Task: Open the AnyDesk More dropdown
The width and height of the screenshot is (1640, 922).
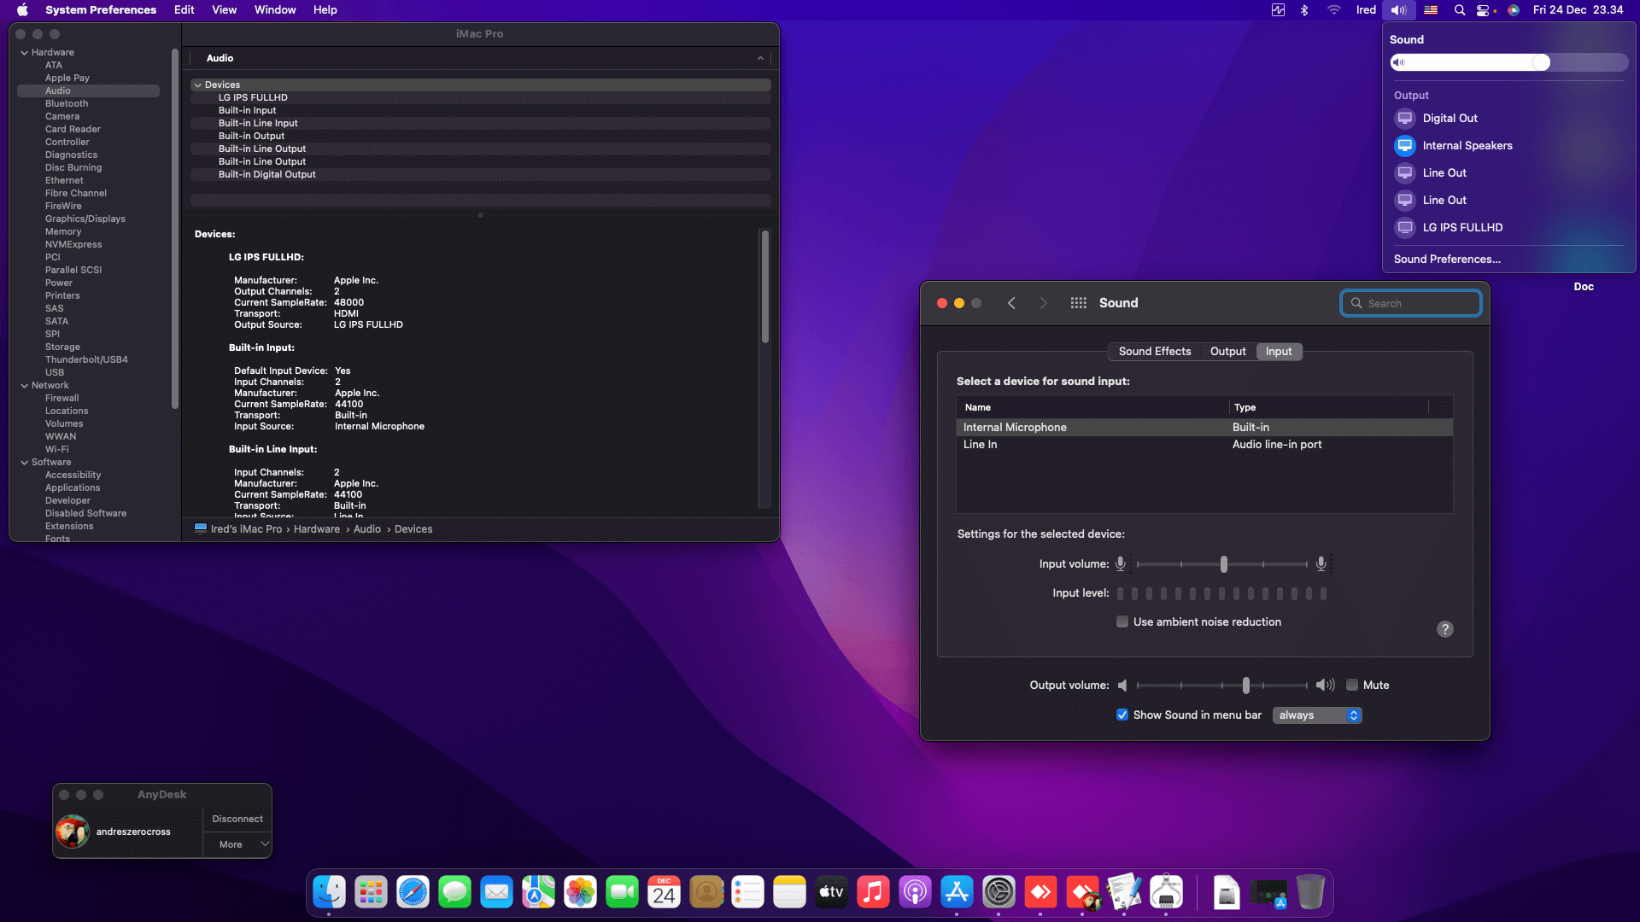Action: pyautogui.click(x=237, y=845)
